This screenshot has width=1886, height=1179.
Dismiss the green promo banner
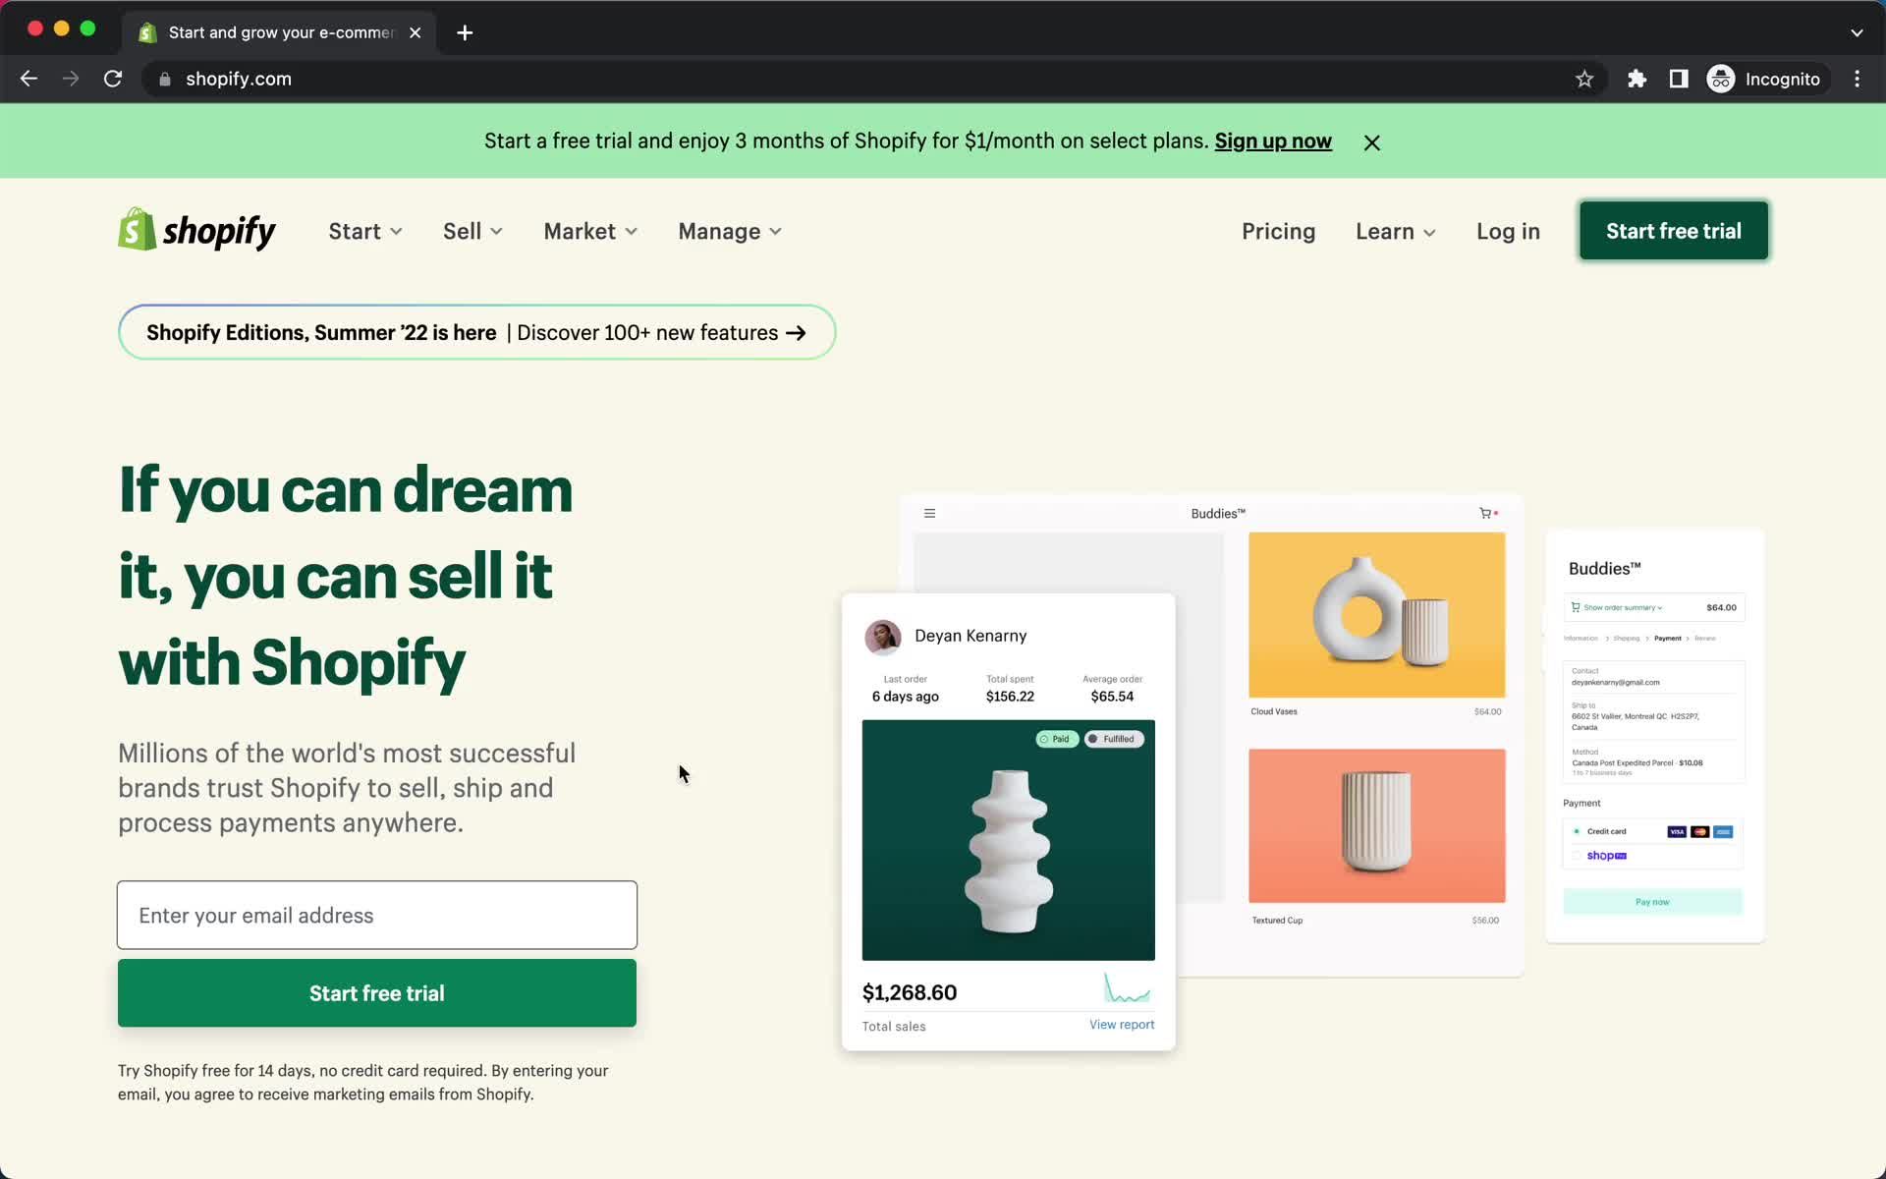(x=1371, y=142)
